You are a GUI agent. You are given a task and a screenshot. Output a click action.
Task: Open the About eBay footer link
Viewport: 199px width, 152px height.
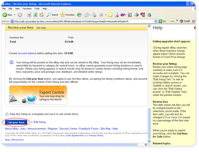pos(11,129)
